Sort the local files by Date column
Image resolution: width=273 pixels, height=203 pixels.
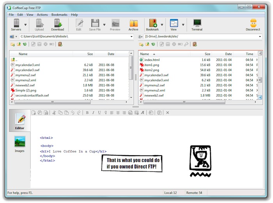111,54
